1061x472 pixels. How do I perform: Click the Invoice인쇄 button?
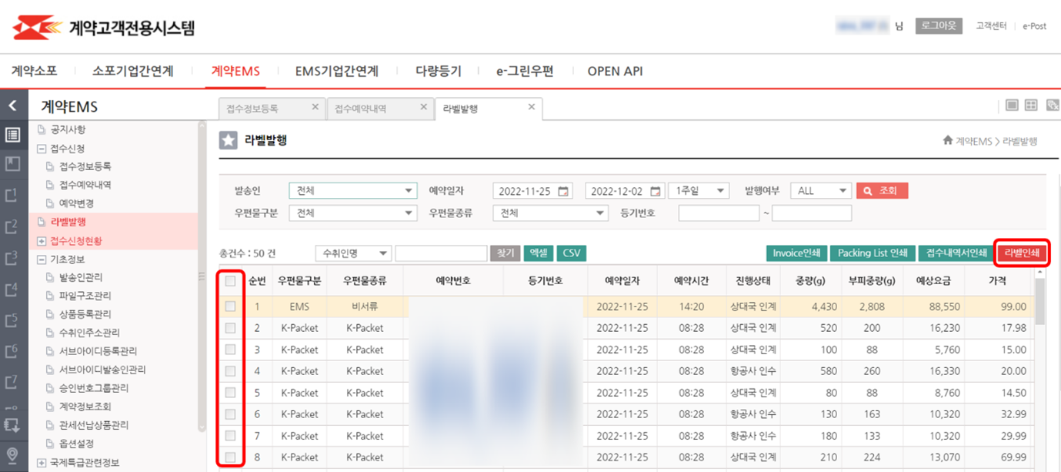(x=796, y=253)
